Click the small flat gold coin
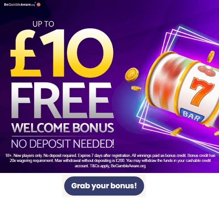Viewport: 219px width, 199px height. click(136, 88)
